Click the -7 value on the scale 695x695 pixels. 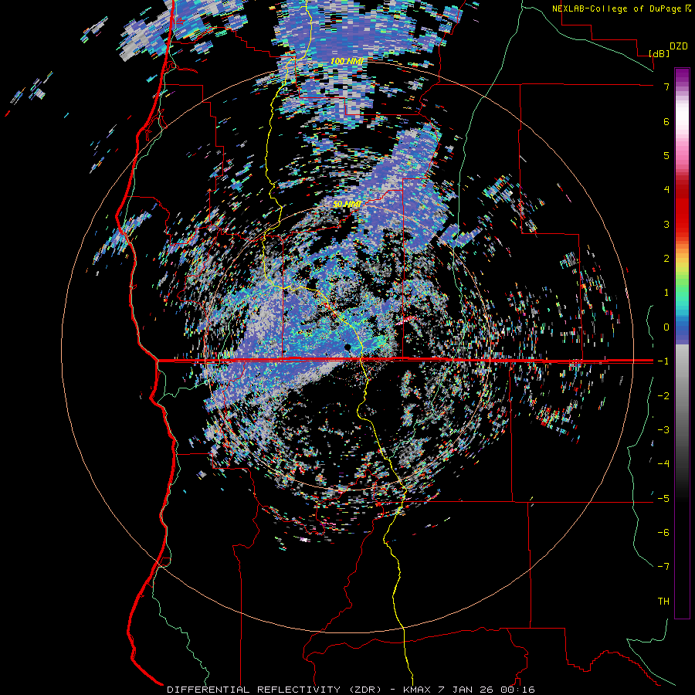click(663, 567)
